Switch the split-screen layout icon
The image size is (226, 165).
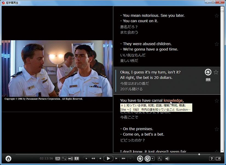[70, 158]
